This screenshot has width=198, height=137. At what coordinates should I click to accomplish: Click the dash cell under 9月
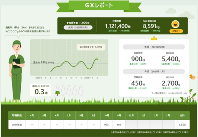tap(94, 125)
